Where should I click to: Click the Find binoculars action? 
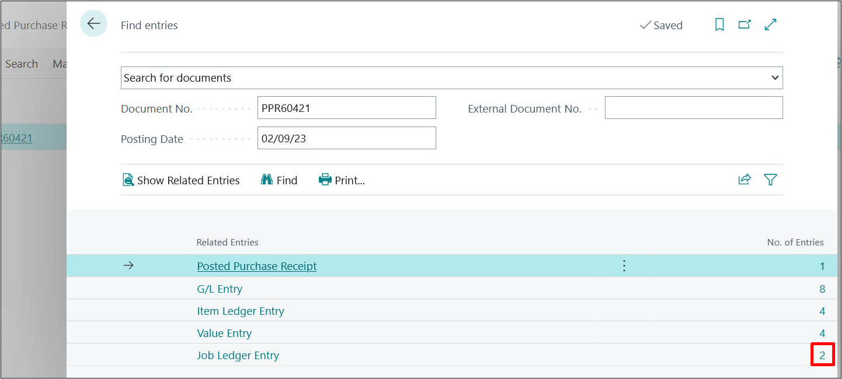pos(279,180)
